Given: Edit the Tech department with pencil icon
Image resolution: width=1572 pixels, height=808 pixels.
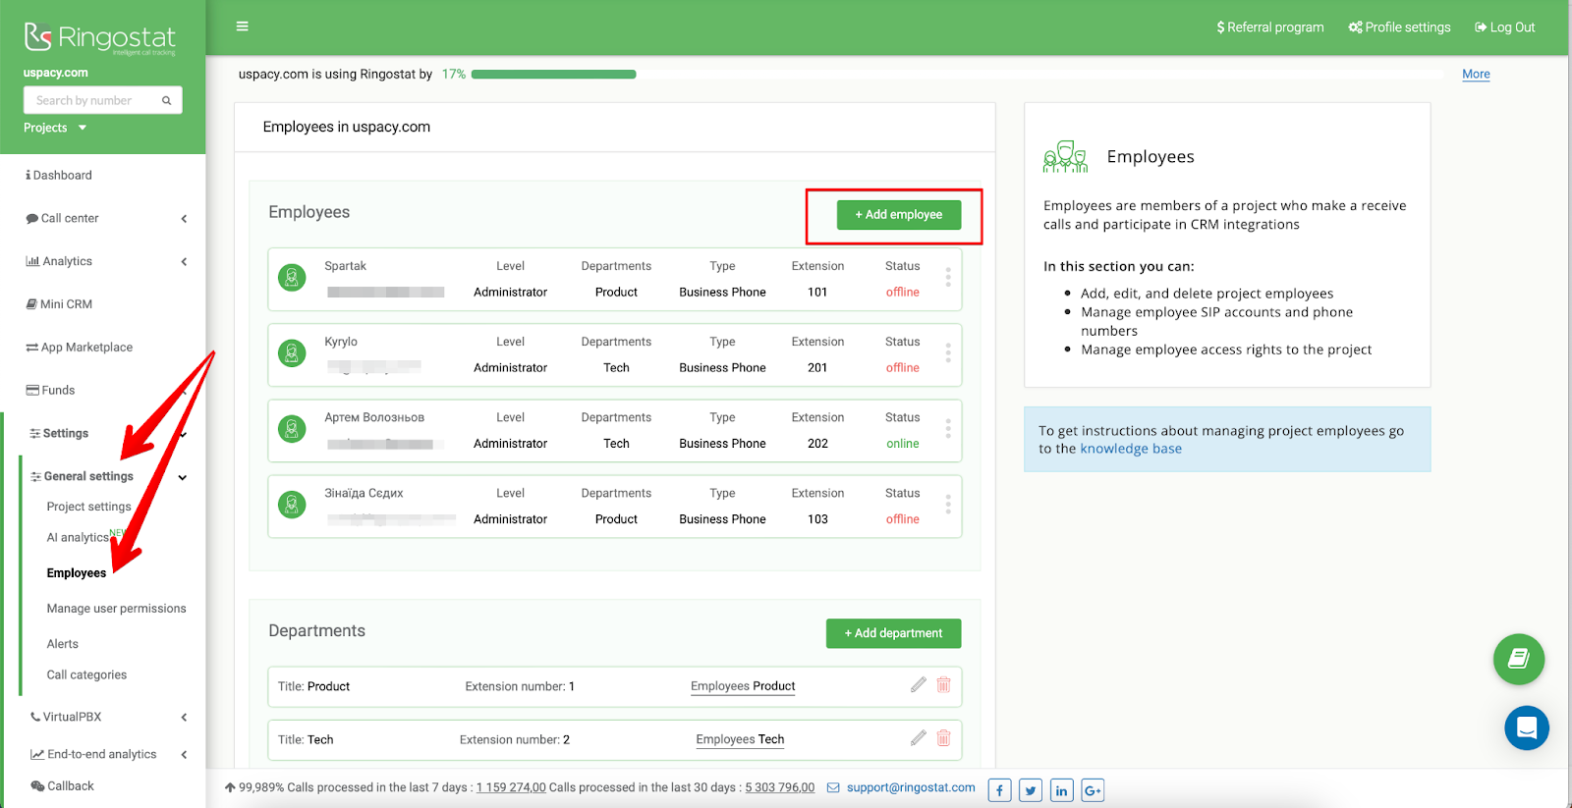Looking at the screenshot, I should 919,738.
